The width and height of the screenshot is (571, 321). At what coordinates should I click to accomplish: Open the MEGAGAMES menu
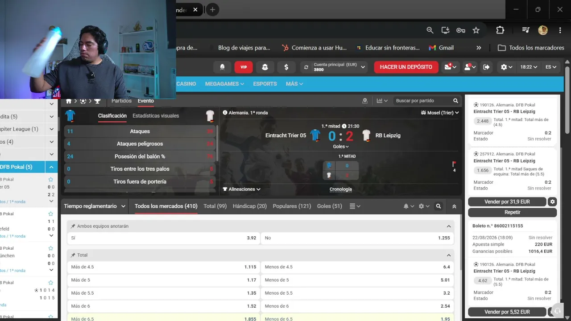(224, 84)
